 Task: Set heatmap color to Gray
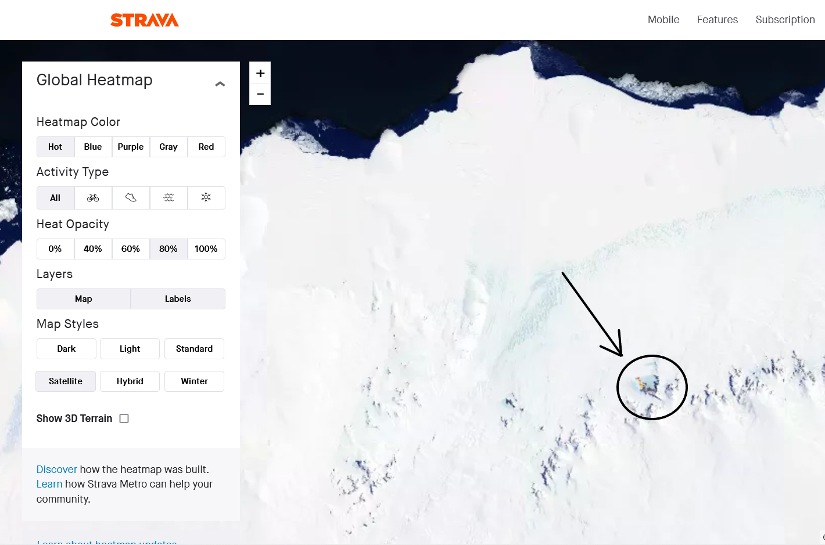(x=168, y=147)
